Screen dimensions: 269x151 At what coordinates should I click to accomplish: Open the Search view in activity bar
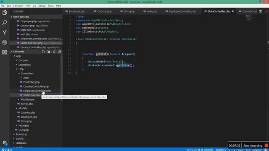point(5,22)
